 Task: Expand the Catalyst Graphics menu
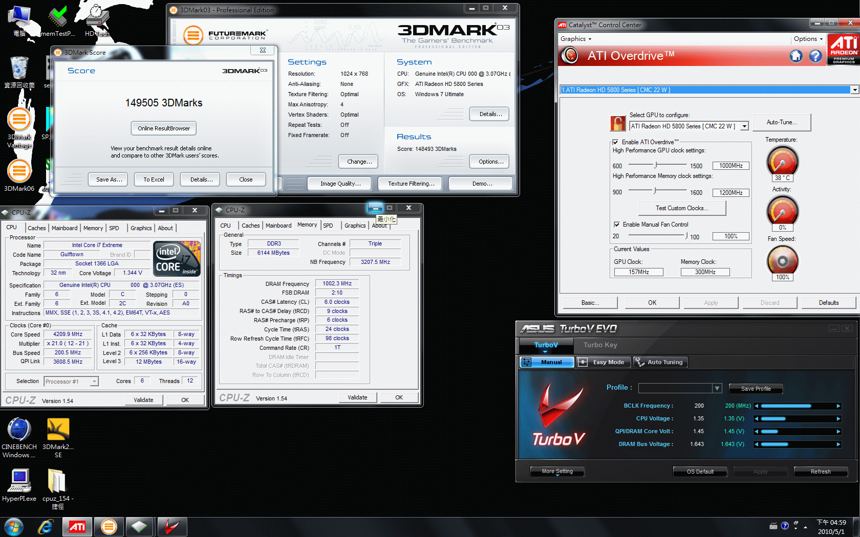tap(576, 39)
